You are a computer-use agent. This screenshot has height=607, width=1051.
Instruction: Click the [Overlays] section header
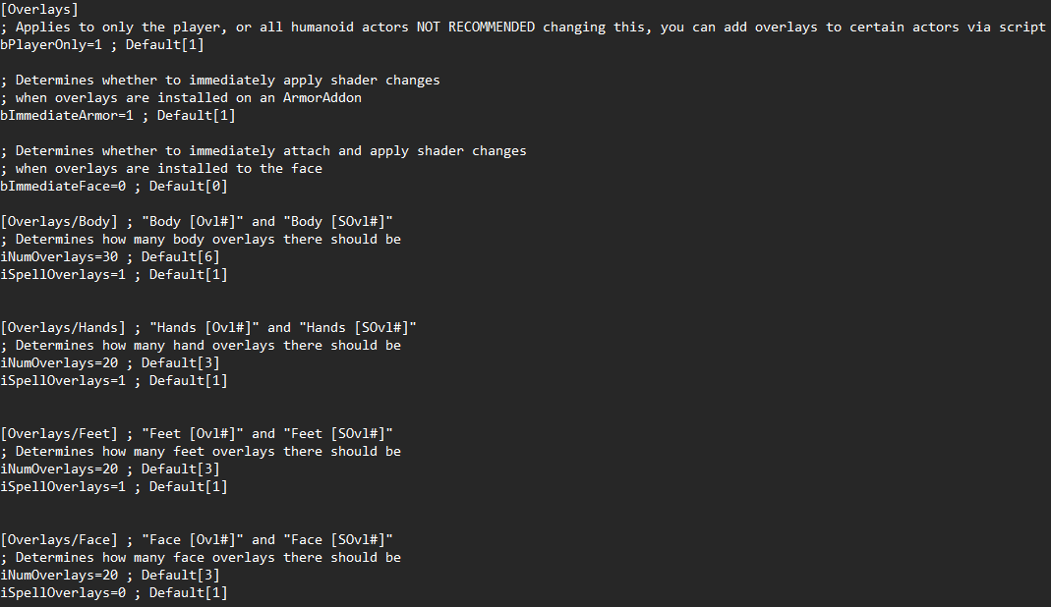[x=39, y=10]
